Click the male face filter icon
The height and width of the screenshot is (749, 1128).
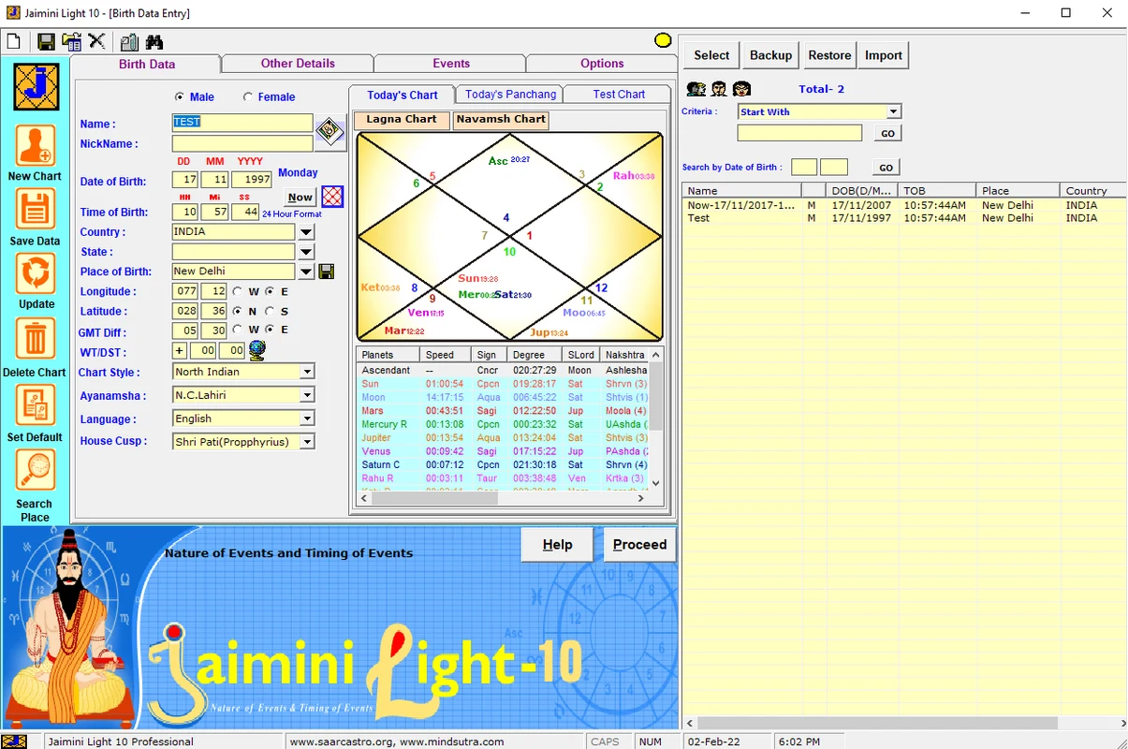pos(719,89)
